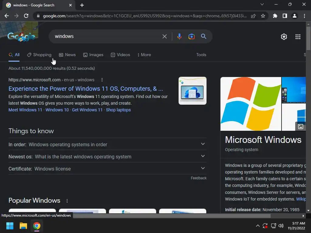Viewport: 311px width, 233px height.
Task: Select the All search tab
Action: tap(14, 55)
